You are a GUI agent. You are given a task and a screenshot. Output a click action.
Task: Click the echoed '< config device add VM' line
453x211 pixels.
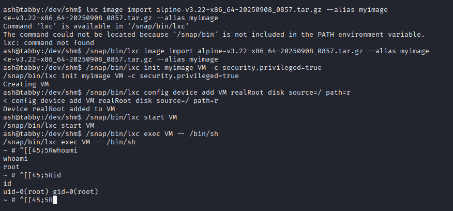tap(111, 101)
